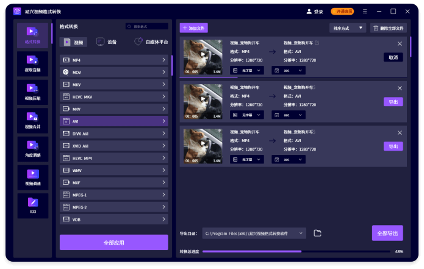
Task: Open aac dropdown on second file card
Action: [289, 115]
